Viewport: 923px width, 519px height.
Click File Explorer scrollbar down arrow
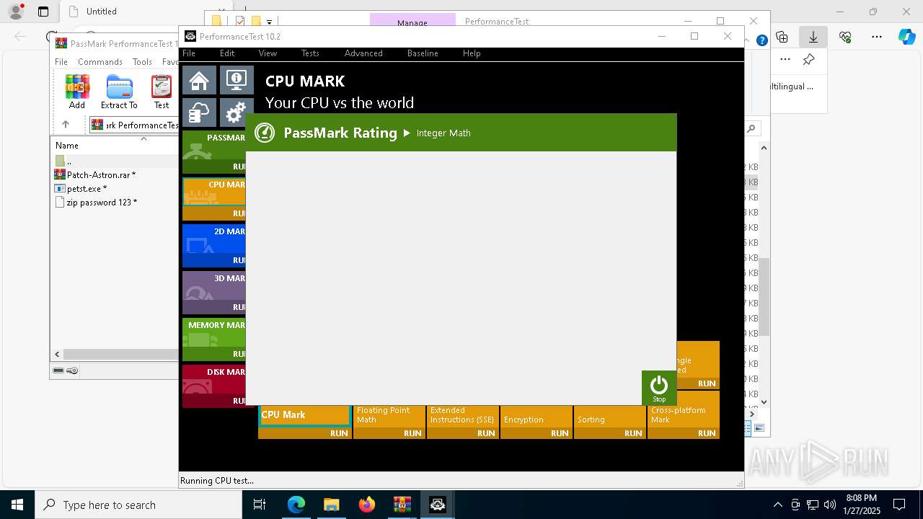click(764, 402)
